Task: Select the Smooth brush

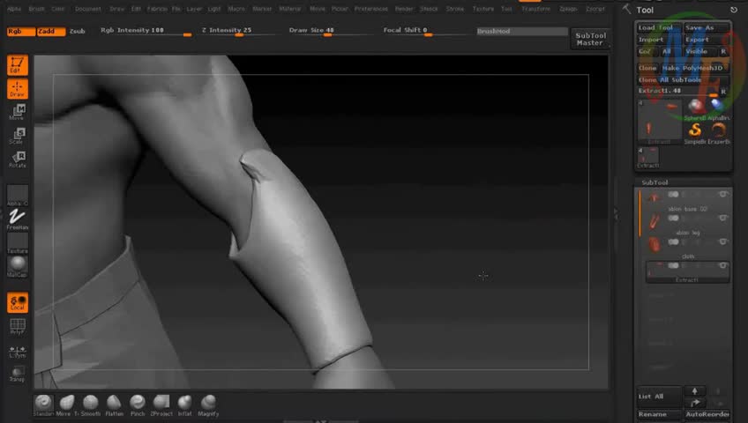Action: coord(90,406)
